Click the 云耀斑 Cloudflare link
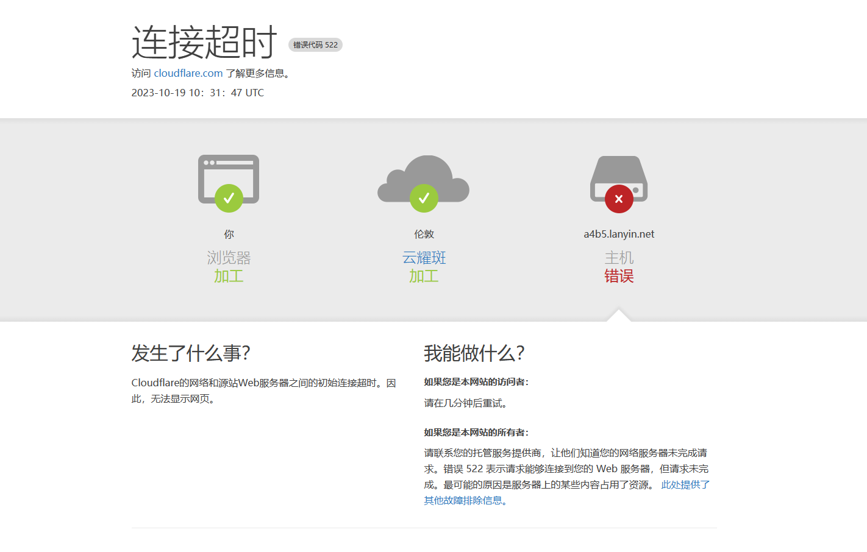This screenshot has height=552, width=867. click(424, 258)
